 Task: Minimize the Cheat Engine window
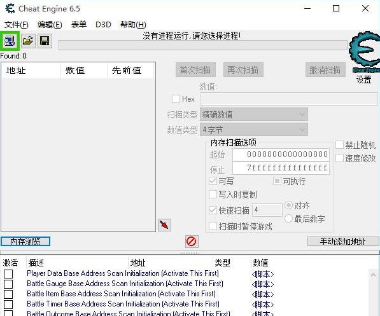(x=307, y=9)
